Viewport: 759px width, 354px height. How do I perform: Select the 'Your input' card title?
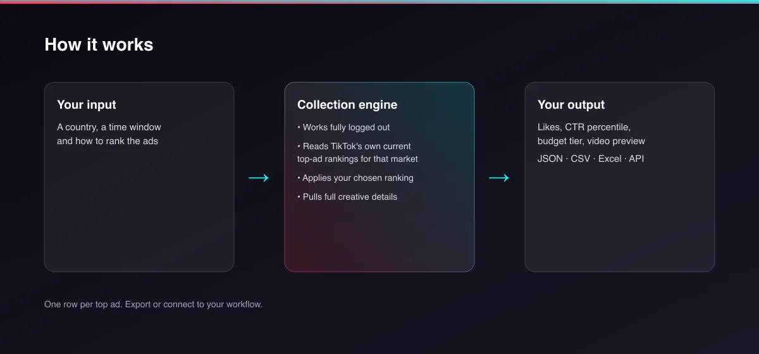pyautogui.click(x=87, y=105)
